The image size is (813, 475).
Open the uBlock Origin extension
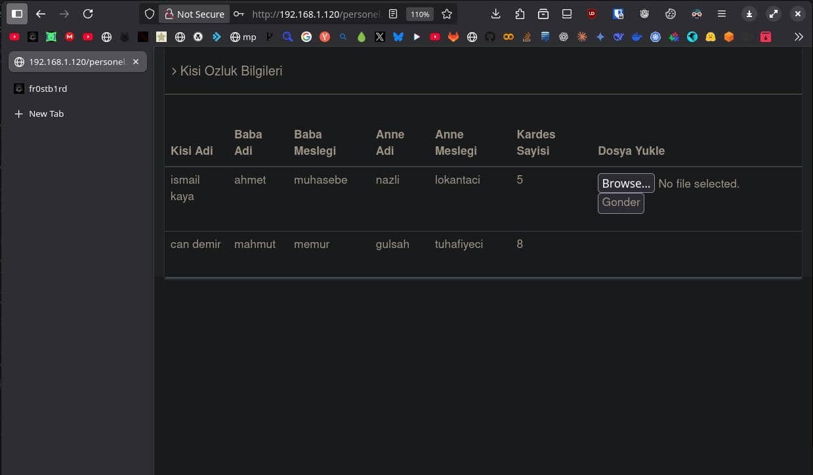[x=592, y=14]
